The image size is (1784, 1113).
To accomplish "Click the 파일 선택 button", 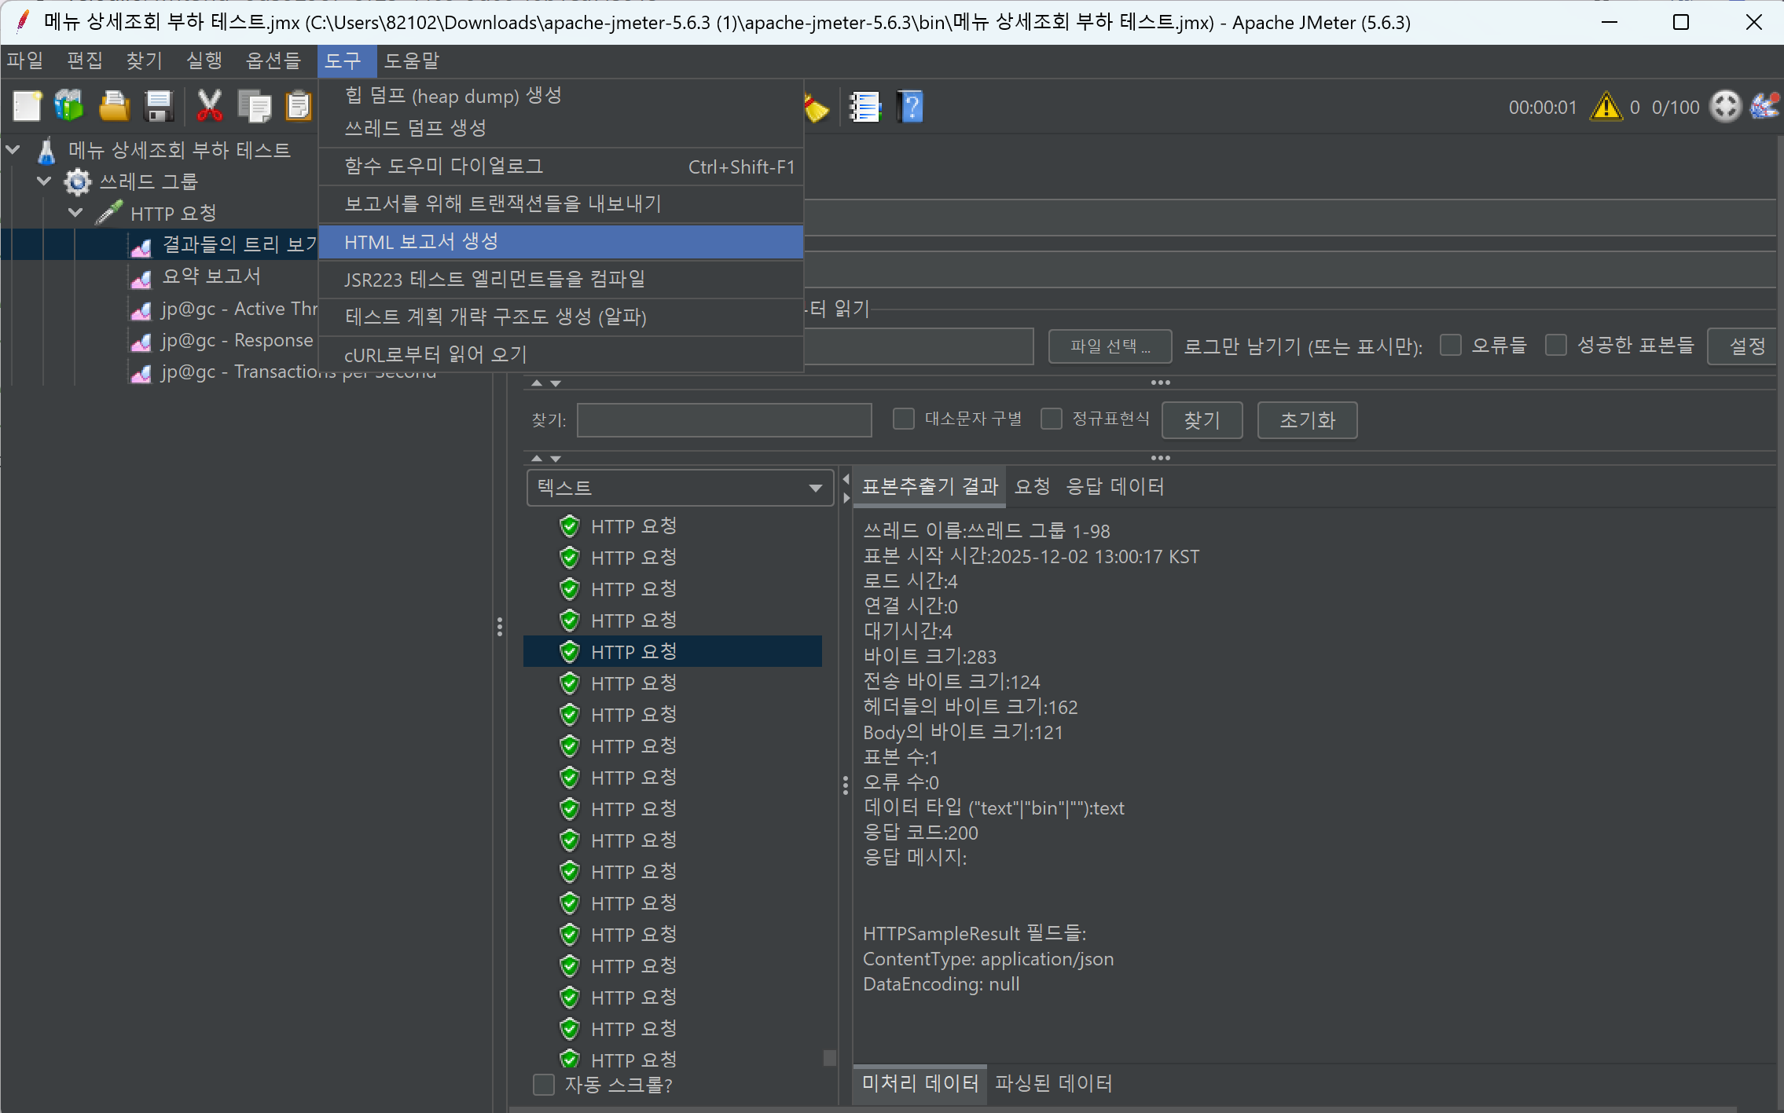I will (1110, 346).
